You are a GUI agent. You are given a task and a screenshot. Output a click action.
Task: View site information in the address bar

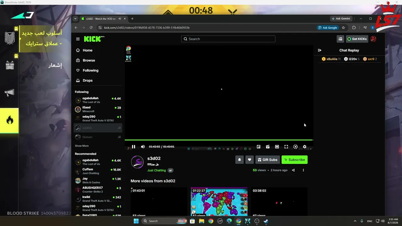pos(100,28)
